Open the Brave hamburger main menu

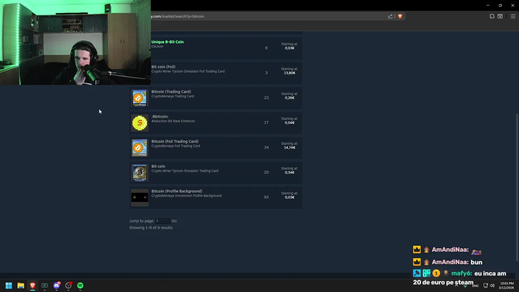[x=513, y=16]
